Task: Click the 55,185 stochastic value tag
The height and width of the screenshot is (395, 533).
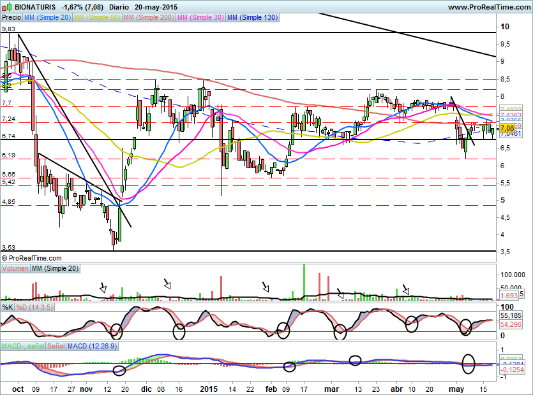Action: pos(511,315)
